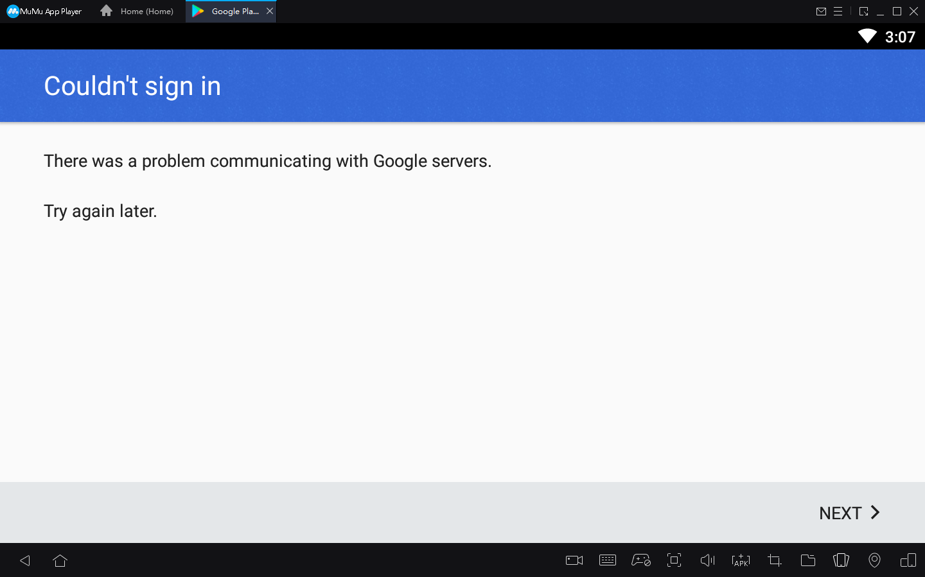Open the mail messages icon in title bar
925x577 pixels.
(821, 11)
